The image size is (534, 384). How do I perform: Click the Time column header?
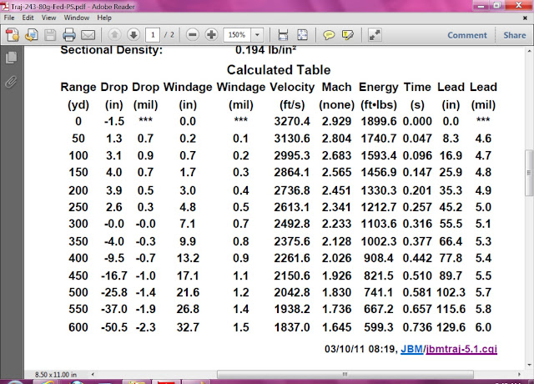pyautogui.click(x=417, y=87)
